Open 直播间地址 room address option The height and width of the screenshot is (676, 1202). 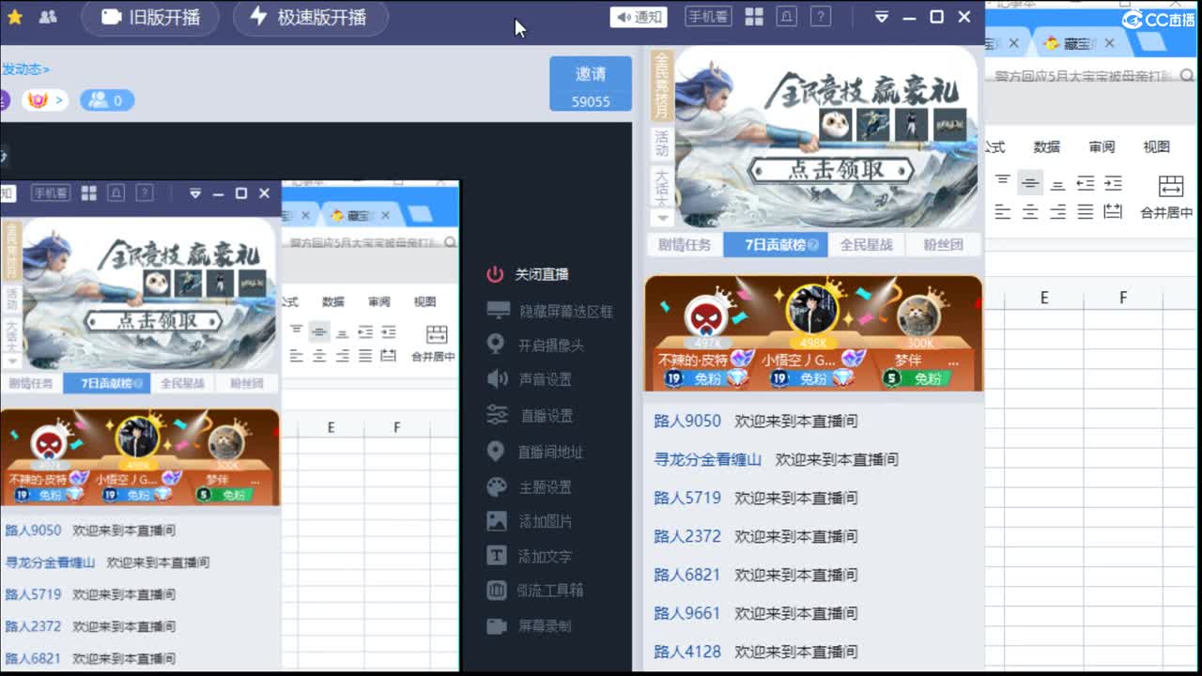(x=535, y=452)
